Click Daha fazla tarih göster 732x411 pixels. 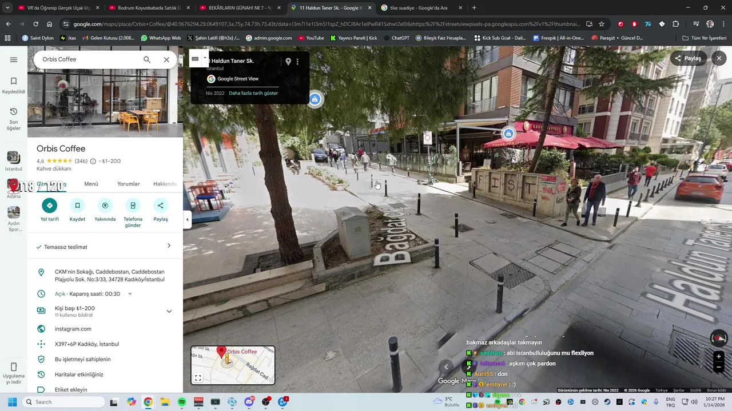tap(253, 93)
